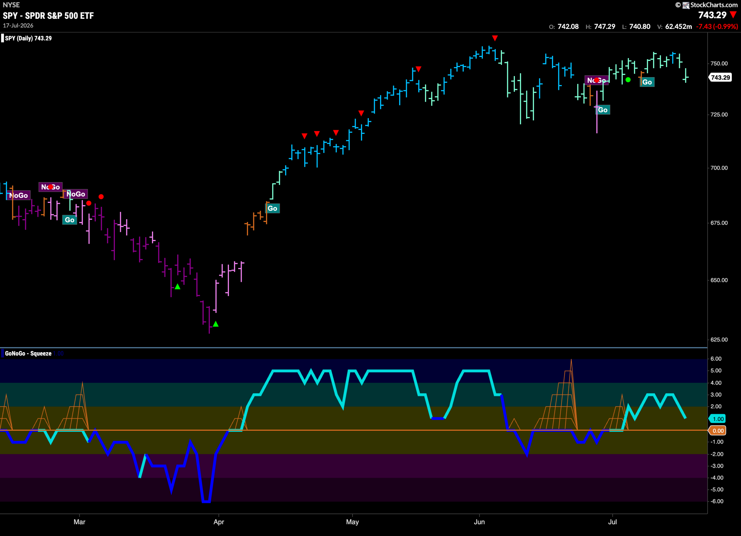This screenshot has width=741, height=536.
Task: Click the 743.29 current price tag on the price axis
Action: click(x=720, y=78)
